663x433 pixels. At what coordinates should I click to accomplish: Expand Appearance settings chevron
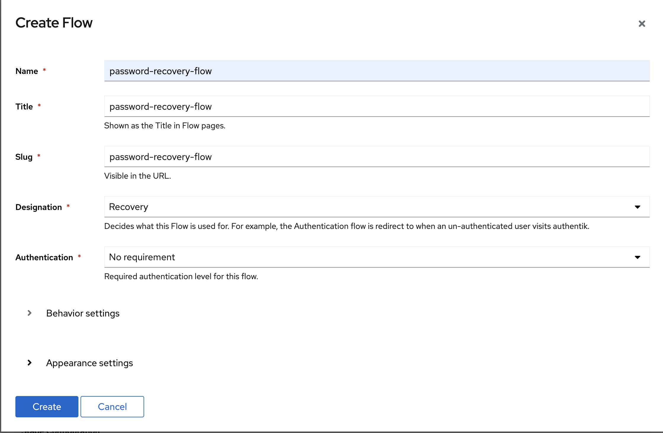[29, 363]
